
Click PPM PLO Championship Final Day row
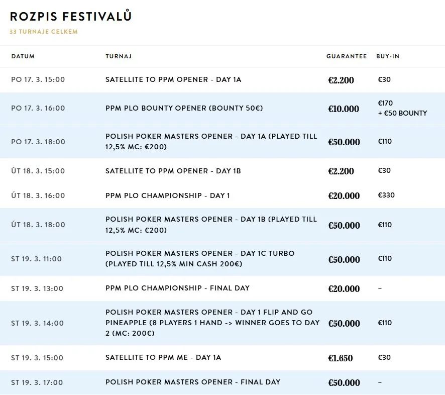pos(222,288)
